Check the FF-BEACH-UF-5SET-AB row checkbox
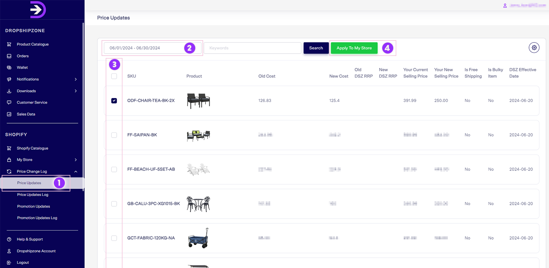Image resolution: width=549 pixels, height=268 pixels. [x=114, y=170]
